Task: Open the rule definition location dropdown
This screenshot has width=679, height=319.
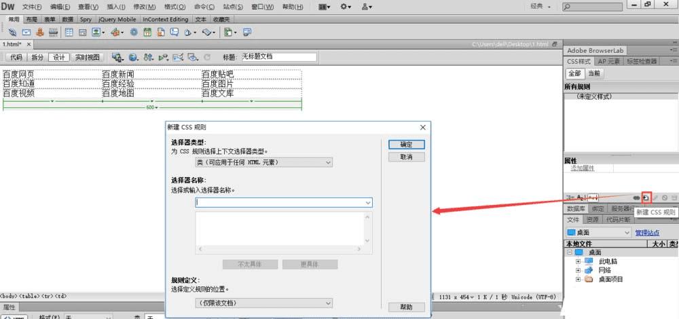Action: 263,303
